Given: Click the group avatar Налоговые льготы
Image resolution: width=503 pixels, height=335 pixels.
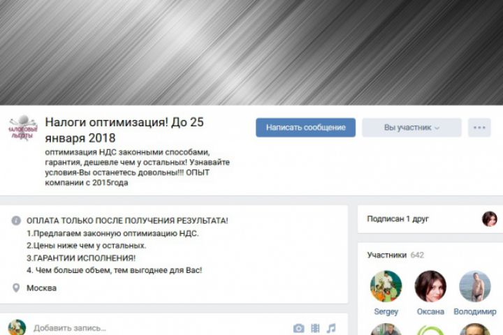Looking at the screenshot, I should [23, 128].
